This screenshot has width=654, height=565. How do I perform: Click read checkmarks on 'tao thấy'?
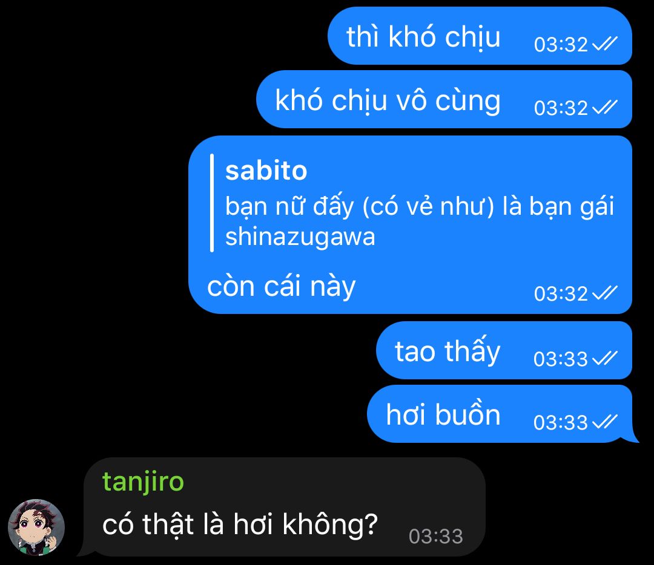click(605, 358)
